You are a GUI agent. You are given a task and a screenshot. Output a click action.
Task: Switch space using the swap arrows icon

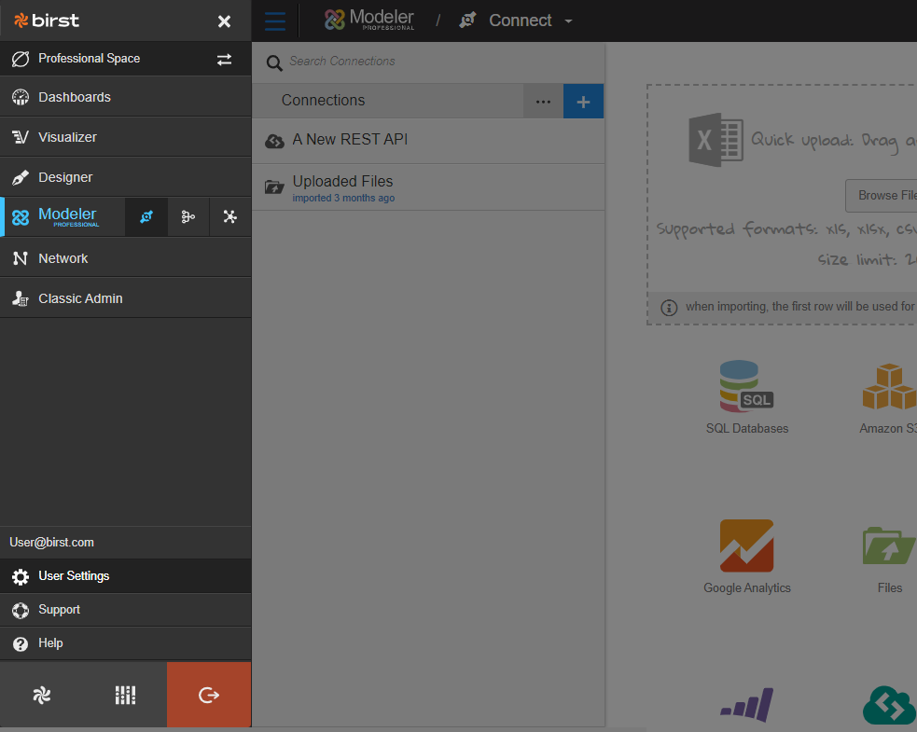pyautogui.click(x=224, y=59)
